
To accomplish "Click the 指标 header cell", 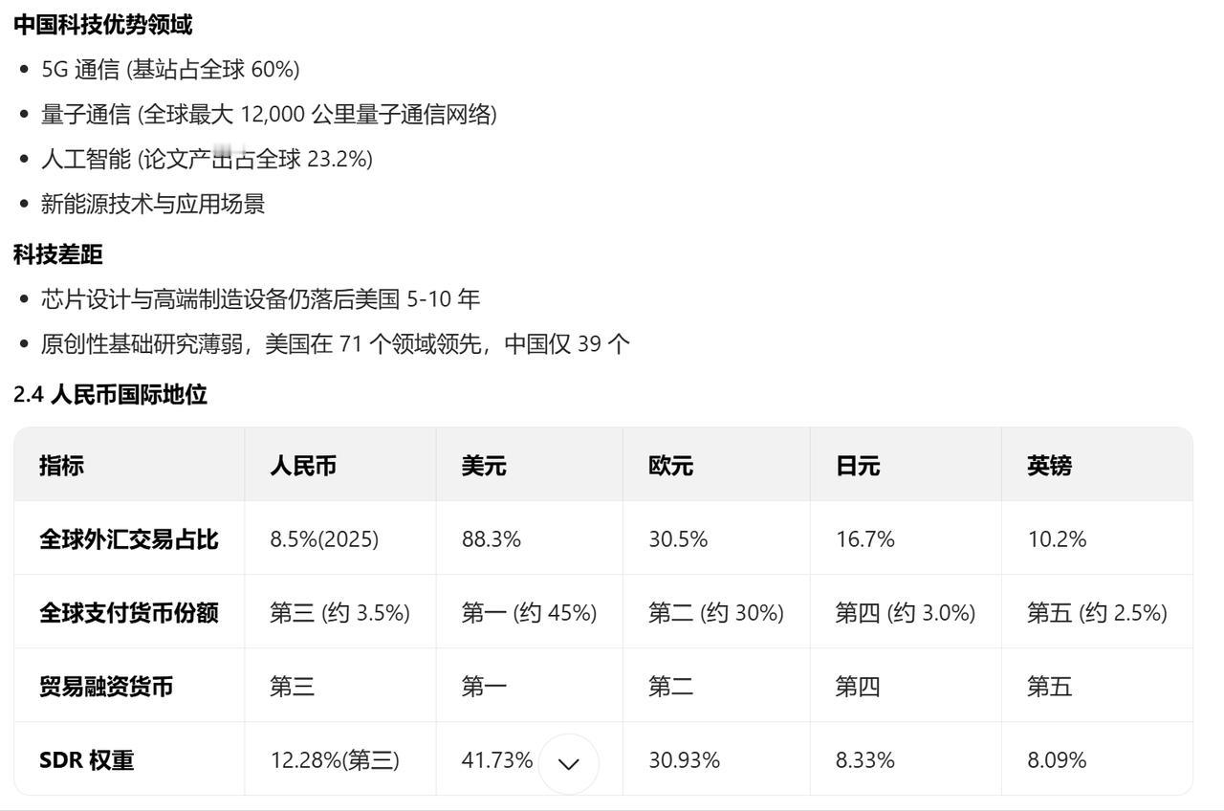I will 61,466.
